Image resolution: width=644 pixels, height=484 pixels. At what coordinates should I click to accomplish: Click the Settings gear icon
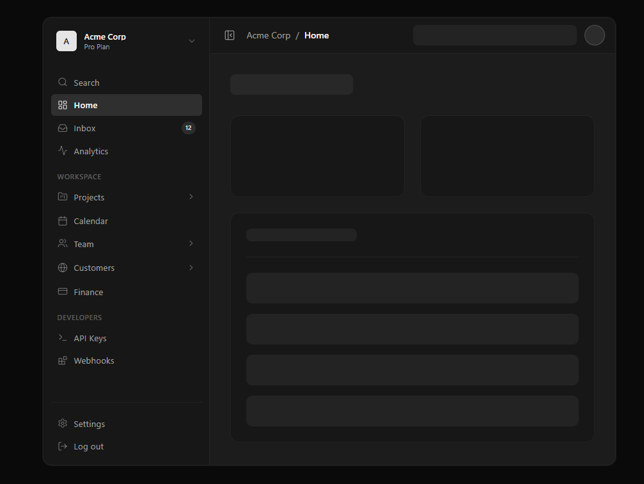pyautogui.click(x=63, y=424)
